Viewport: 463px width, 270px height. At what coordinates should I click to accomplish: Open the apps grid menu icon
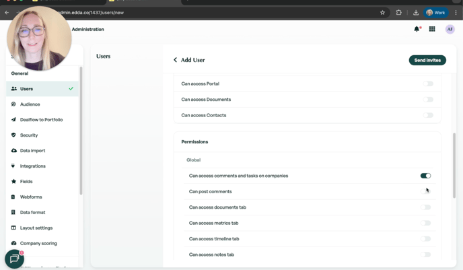click(x=432, y=29)
